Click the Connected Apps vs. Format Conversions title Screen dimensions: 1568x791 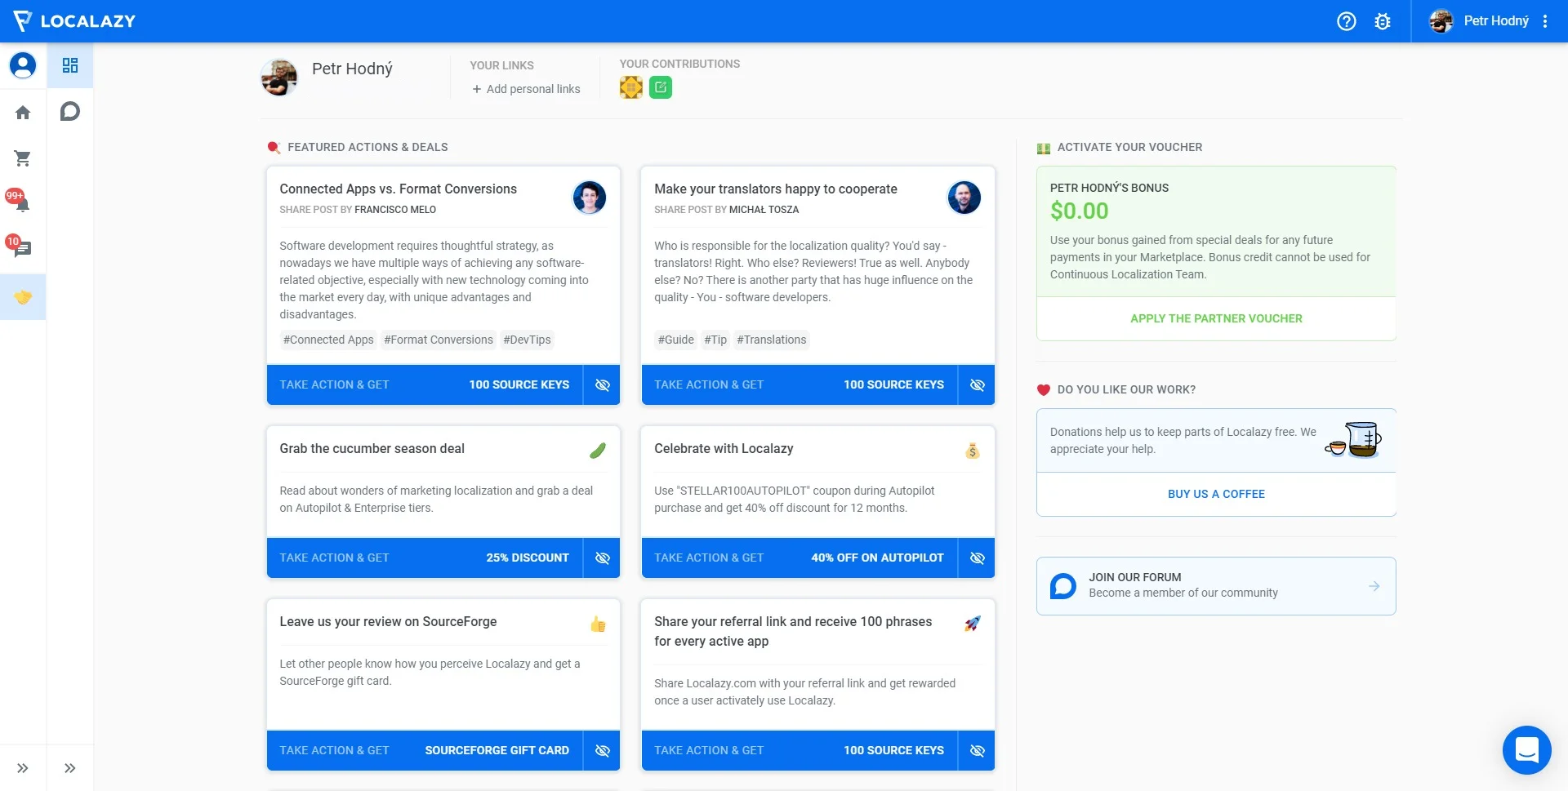[398, 189]
